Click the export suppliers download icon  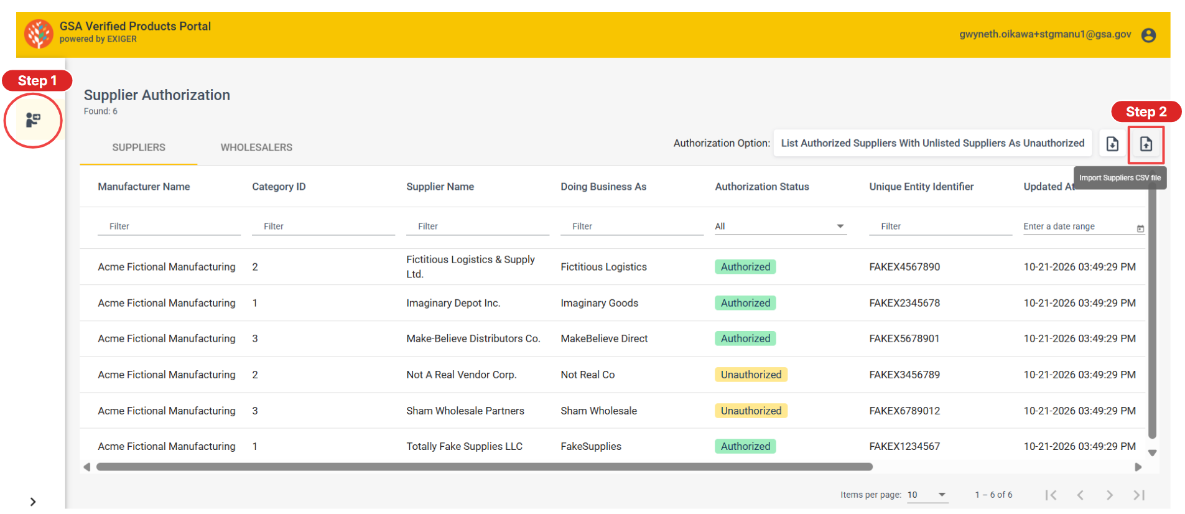coord(1112,144)
